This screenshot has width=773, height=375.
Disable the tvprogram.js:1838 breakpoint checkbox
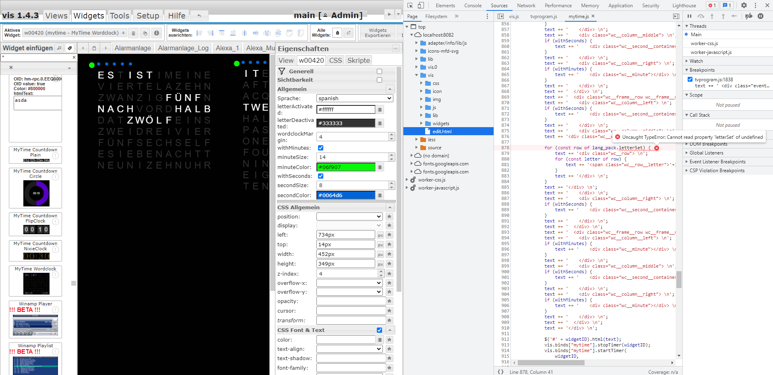[690, 79]
